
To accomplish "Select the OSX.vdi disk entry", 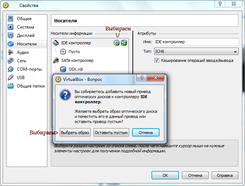I will 76,69.
